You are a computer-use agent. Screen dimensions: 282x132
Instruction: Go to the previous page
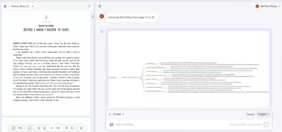tap(45, 128)
